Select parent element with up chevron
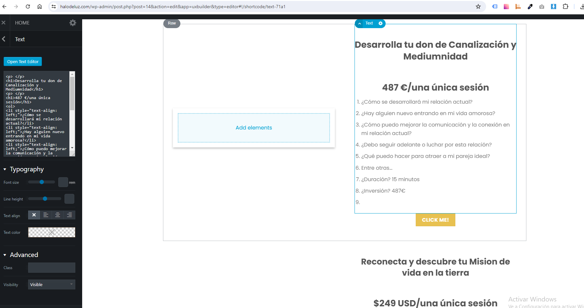Screen dimensions: 584x308 359,23
